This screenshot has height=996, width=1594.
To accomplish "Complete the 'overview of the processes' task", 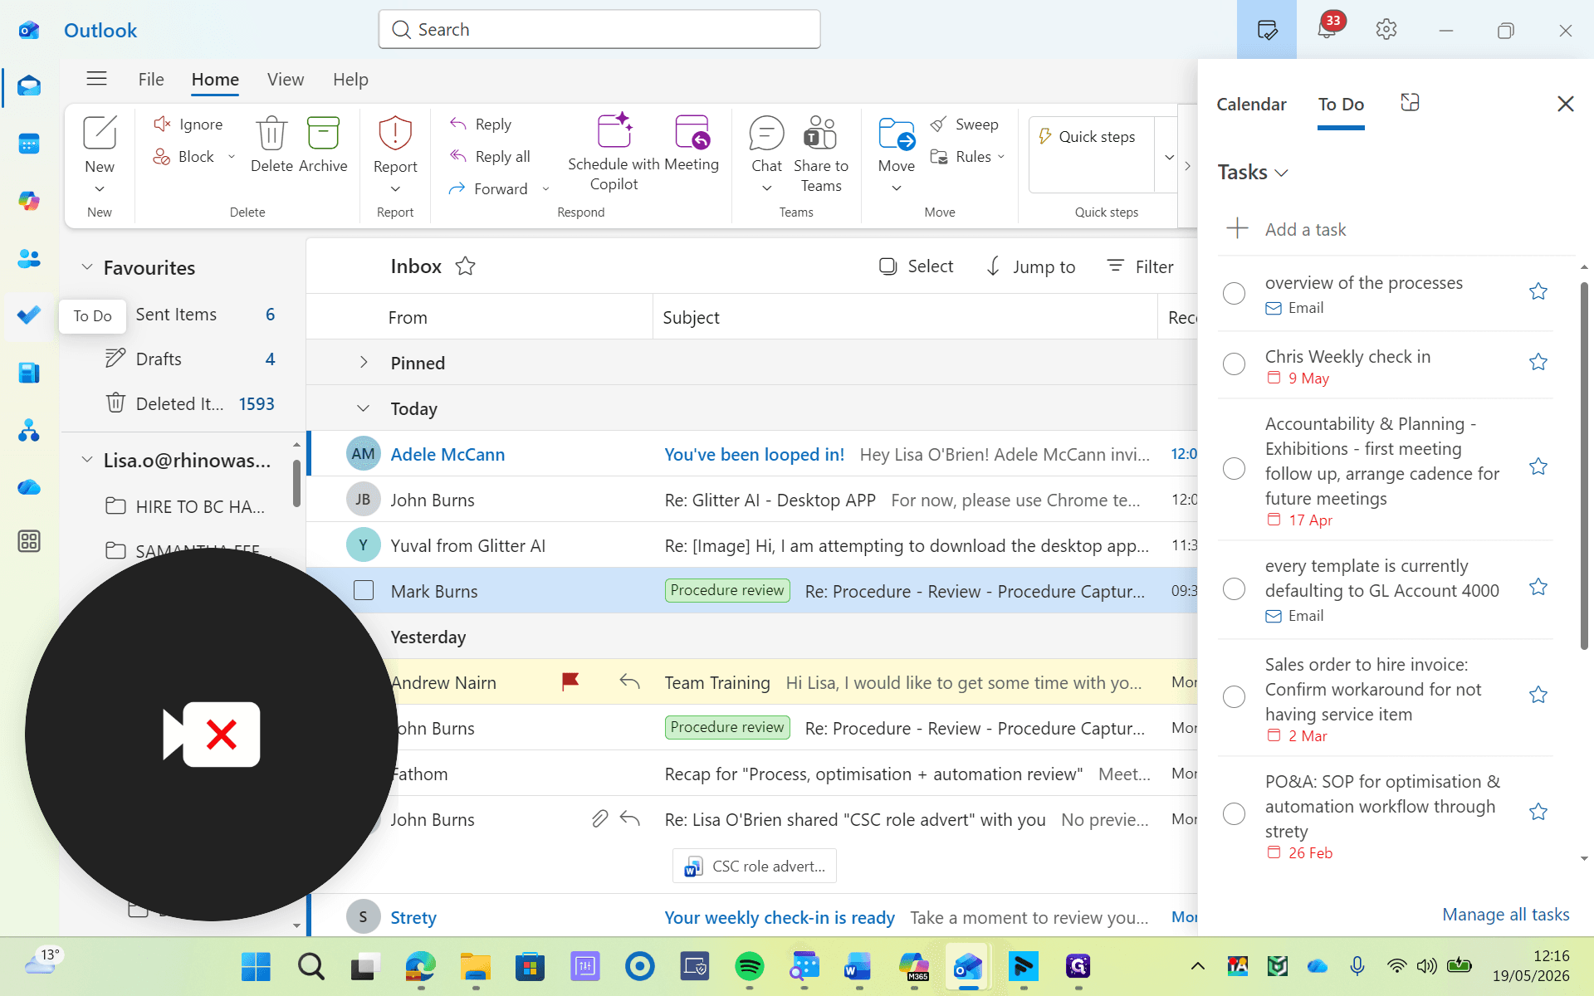I will tap(1235, 293).
